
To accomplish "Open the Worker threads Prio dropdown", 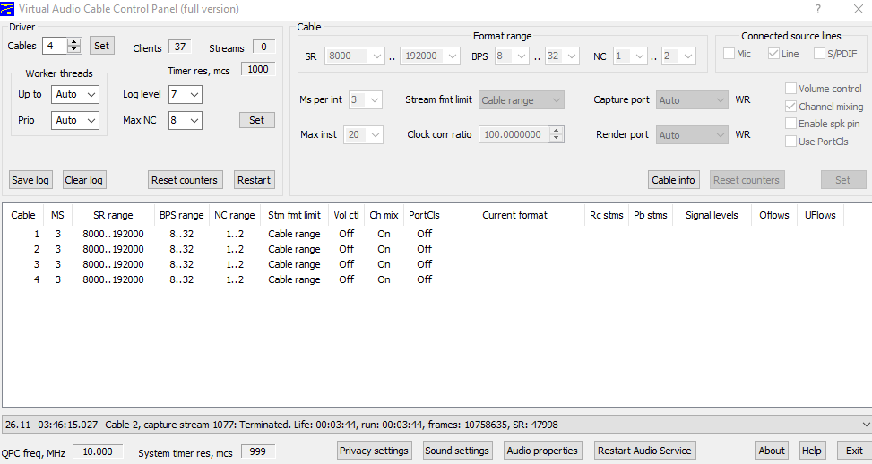I will [75, 120].
